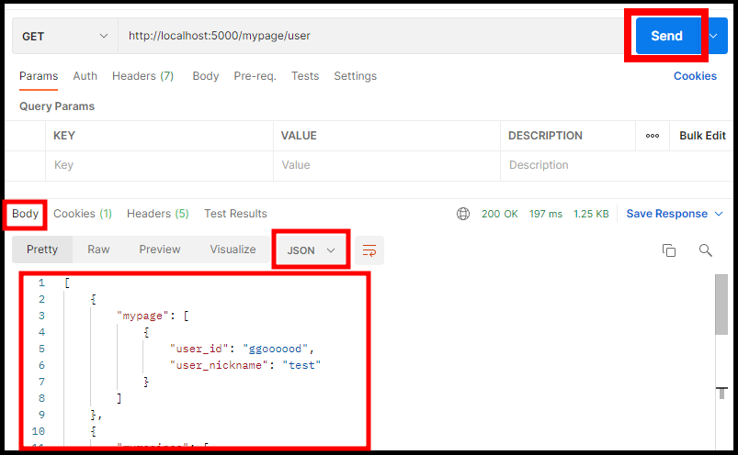Click the 200 OK status text
This screenshot has width=738, height=455.
tap(499, 214)
